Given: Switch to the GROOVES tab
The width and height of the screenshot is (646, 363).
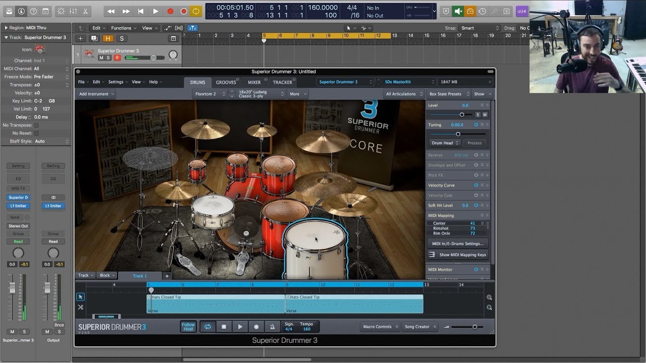Looking at the screenshot, I should (226, 82).
